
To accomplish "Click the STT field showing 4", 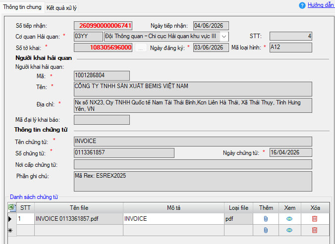I will [x=290, y=36].
